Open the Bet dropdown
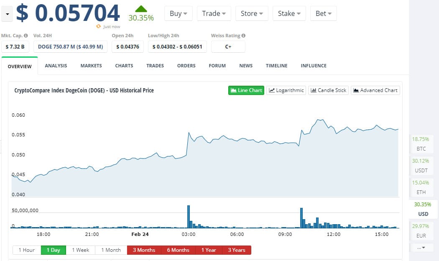 click(x=323, y=13)
